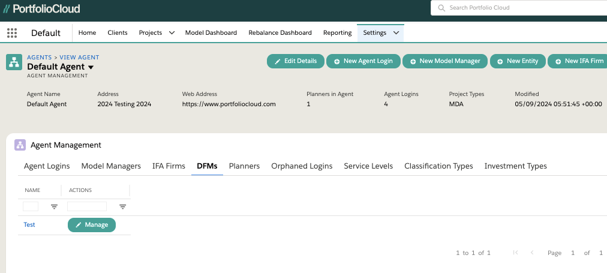Screen dimensions: 607x273
Task: Switch to the Model Managers tab
Action: pos(111,166)
